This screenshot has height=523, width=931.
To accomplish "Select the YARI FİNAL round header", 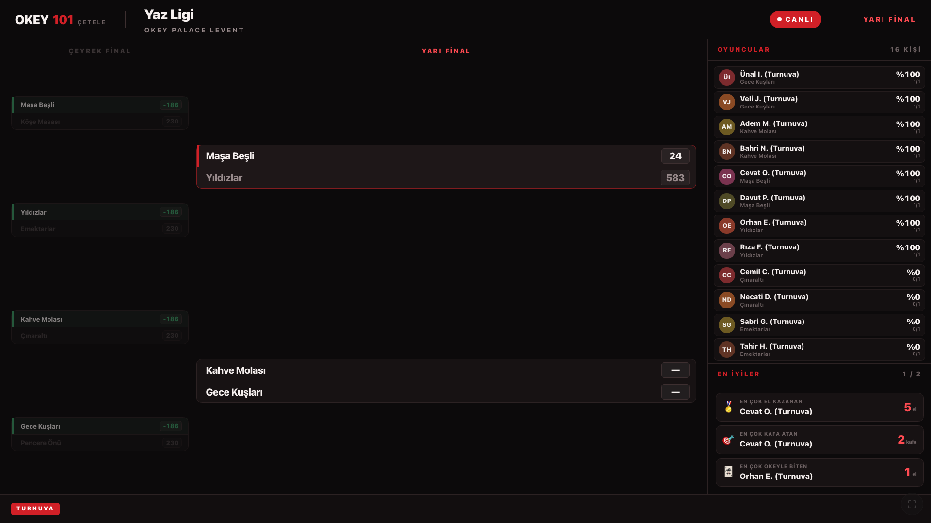I will [446, 51].
